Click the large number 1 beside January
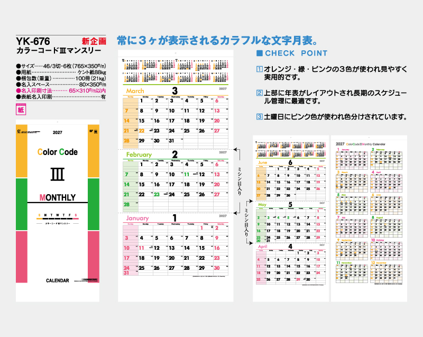The image size is (423, 337). pos(175,218)
